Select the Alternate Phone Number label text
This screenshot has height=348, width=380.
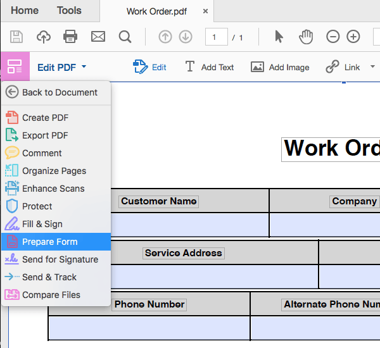pyautogui.click(x=331, y=304)
